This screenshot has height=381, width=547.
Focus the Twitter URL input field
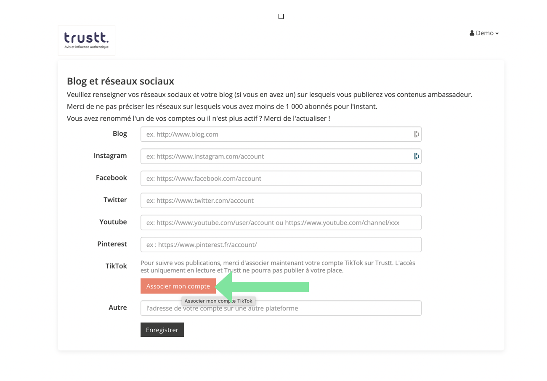click(x=281, y=201)
